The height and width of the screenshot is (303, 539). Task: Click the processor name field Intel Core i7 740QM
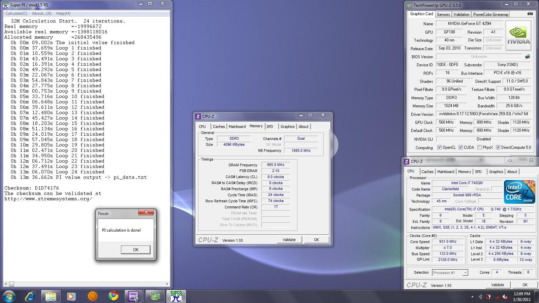467,183
